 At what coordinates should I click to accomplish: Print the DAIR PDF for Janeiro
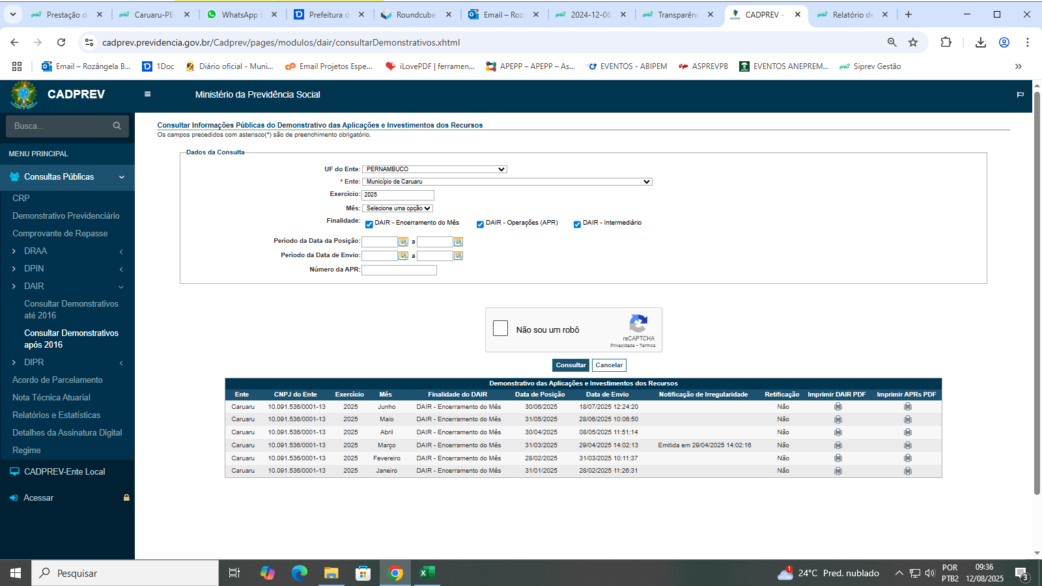pyautogui.click(x=838, y=471)
